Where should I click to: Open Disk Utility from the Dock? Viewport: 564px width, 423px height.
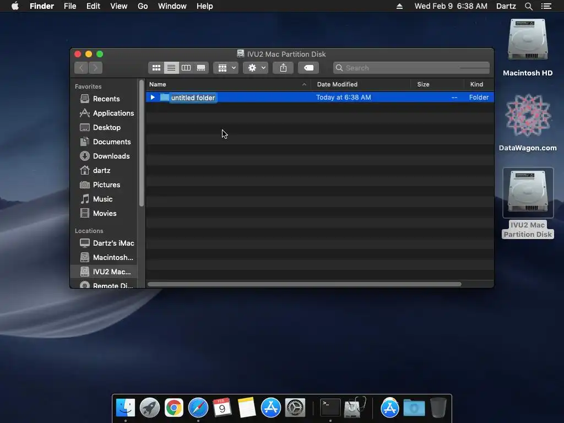[355, 408]
